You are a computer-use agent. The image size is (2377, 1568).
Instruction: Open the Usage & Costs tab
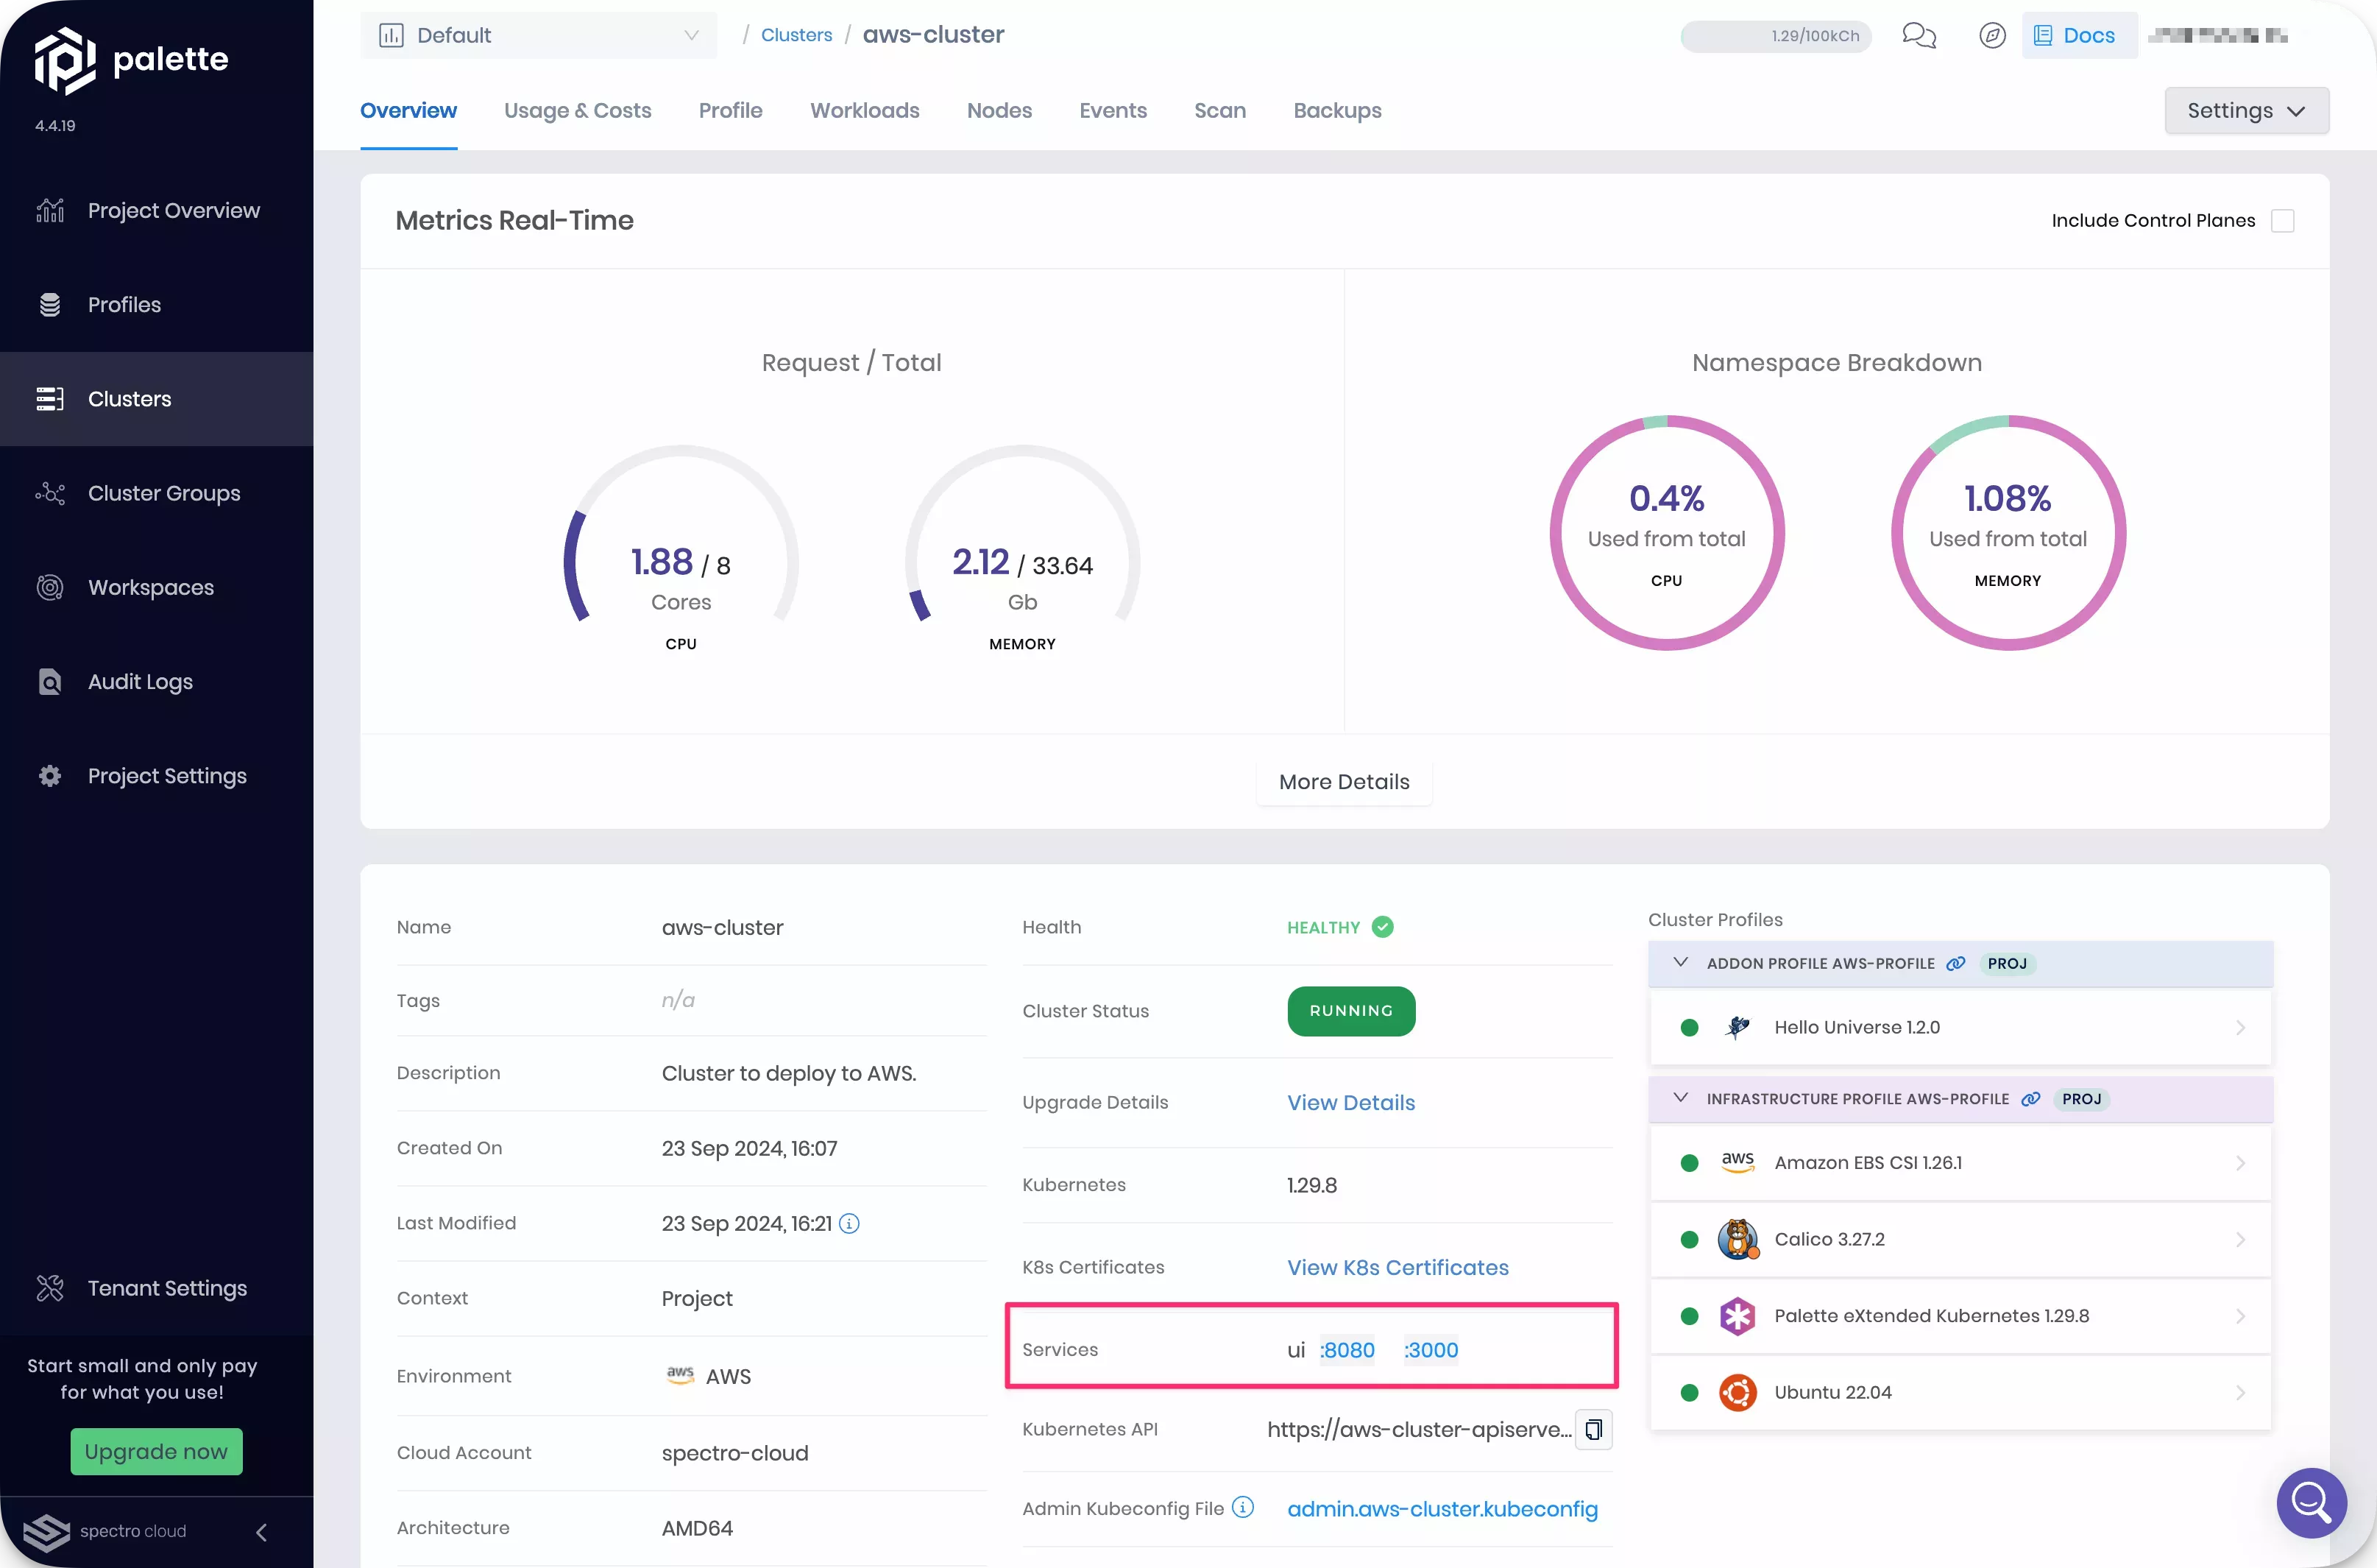578,110
